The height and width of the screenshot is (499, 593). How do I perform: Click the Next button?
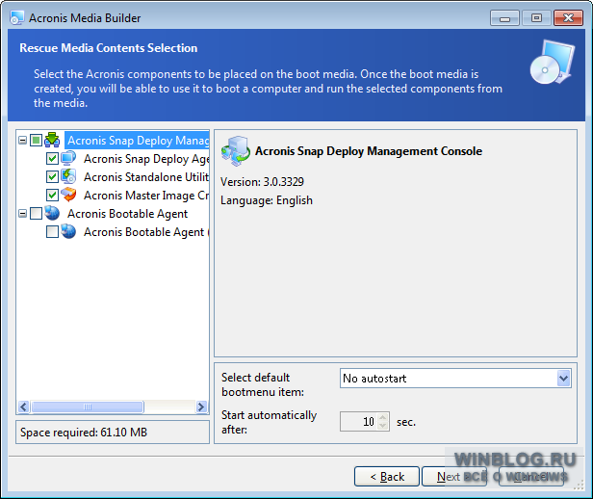[453, 476]
